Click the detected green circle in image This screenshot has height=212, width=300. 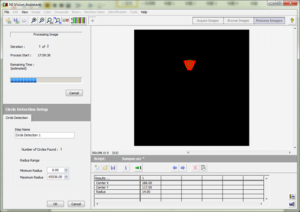pos(190,64)
